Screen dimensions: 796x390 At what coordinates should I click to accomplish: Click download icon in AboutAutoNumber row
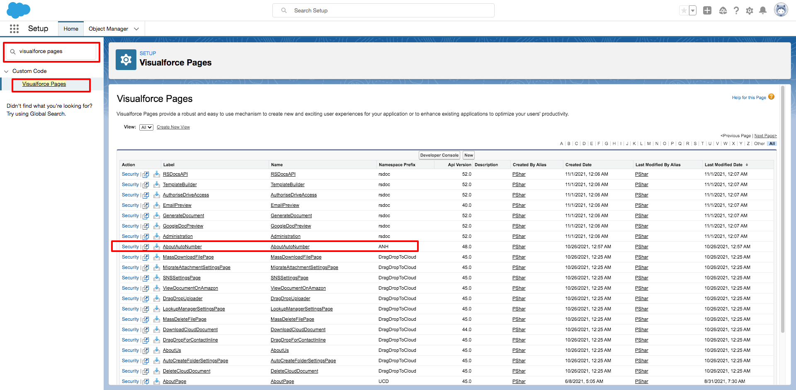(x=156, y=247)
